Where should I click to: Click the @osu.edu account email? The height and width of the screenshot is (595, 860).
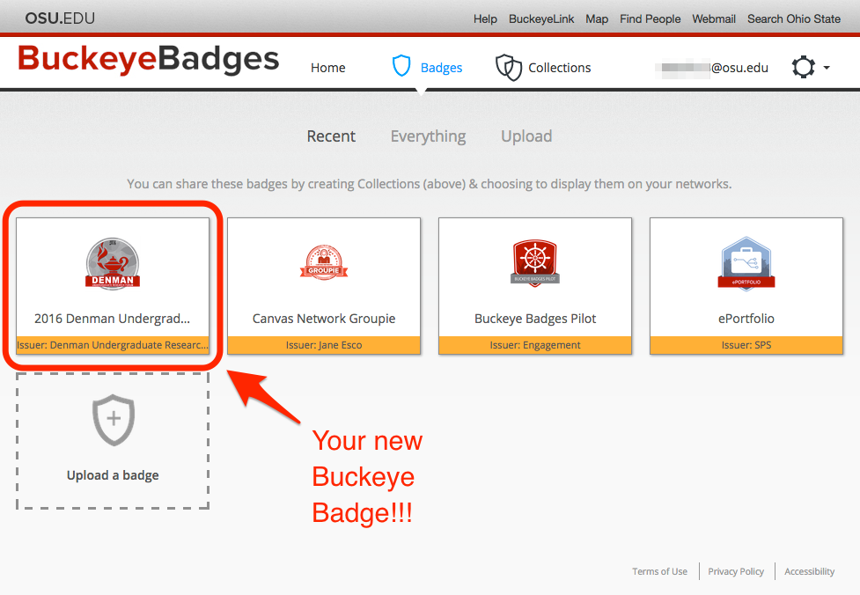712,68
